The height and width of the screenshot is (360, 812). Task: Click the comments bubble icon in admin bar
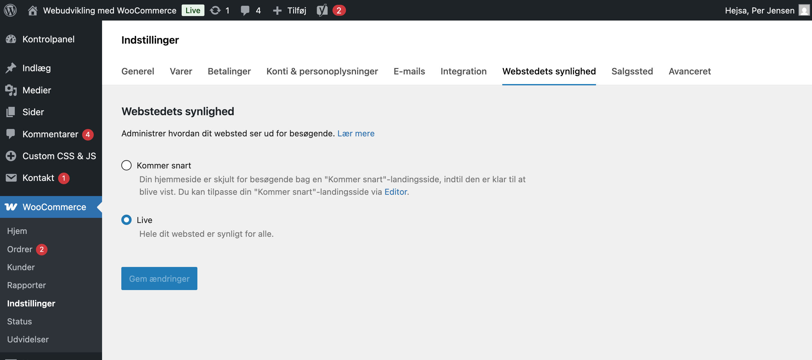pos(245,11)
